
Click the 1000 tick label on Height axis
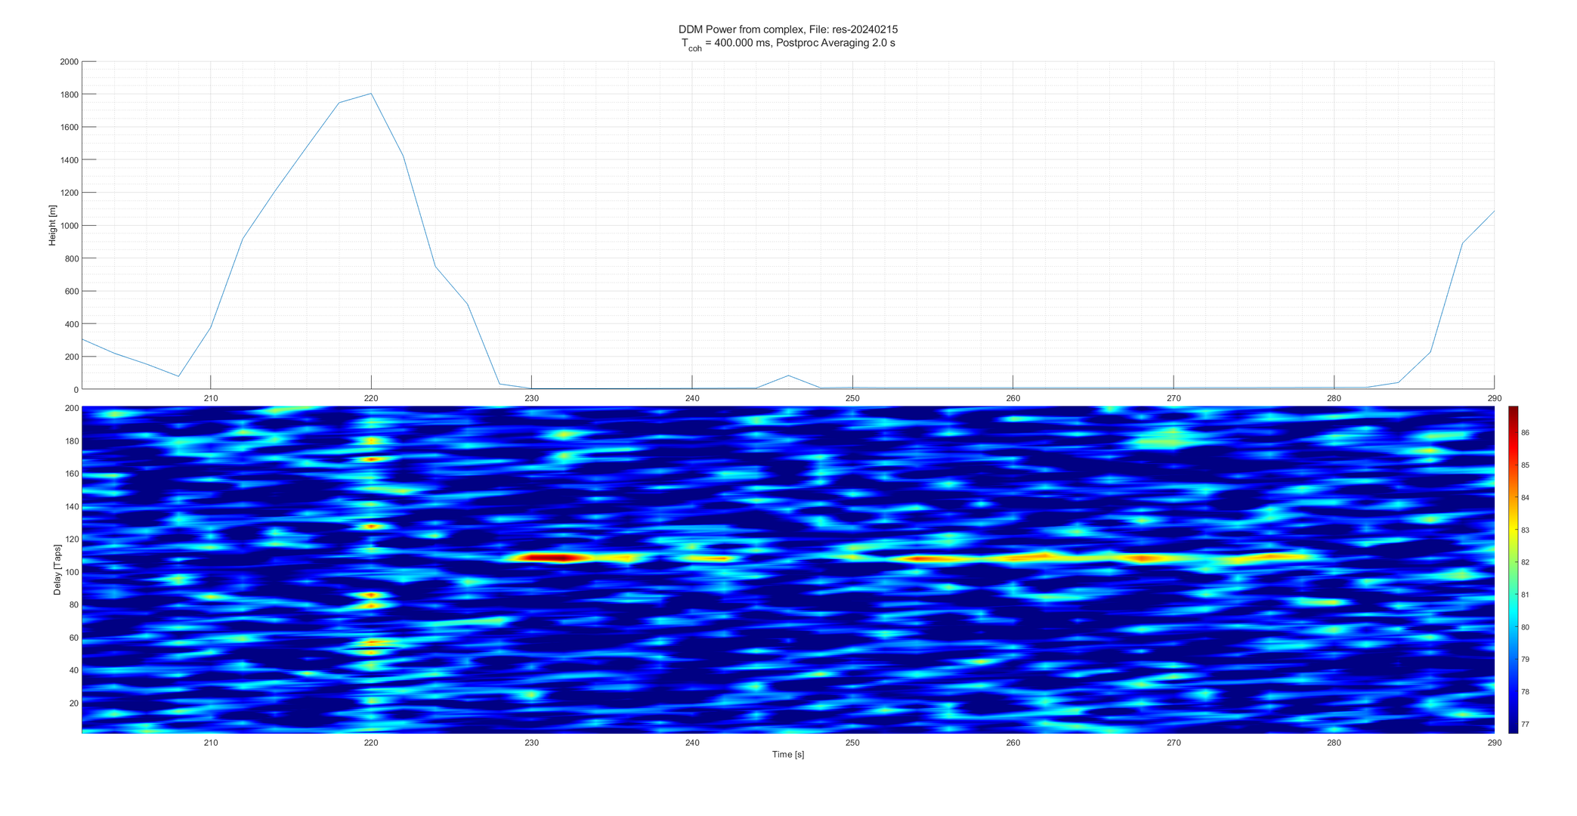(69, 226)
